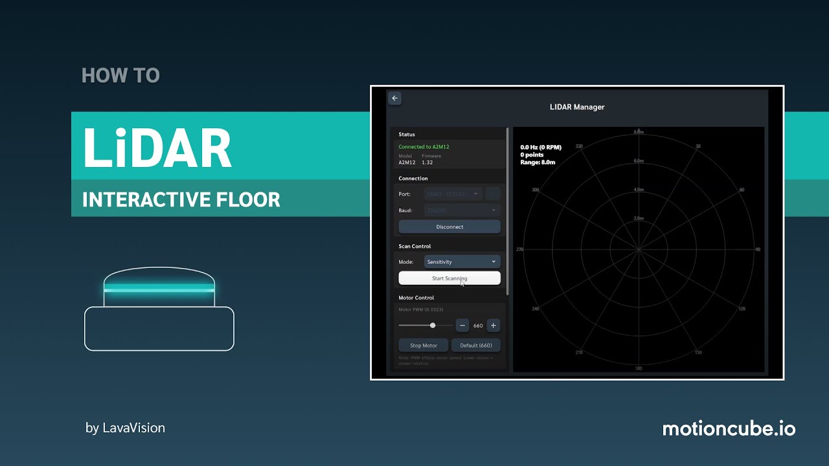
Task: Click the 'Connected to A2M12' status text
Action: coord(424,147)
